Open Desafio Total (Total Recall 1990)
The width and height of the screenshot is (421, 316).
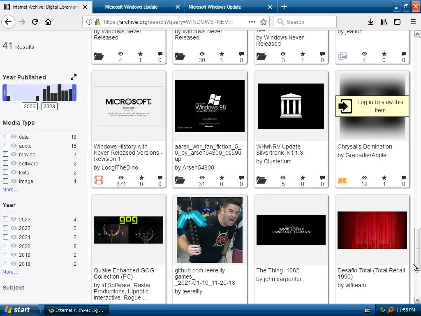371,273
